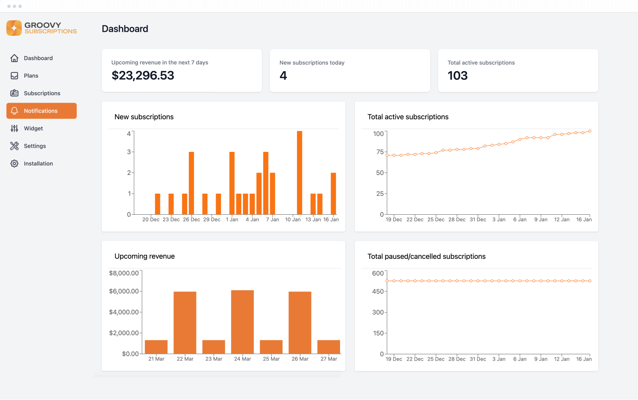Click last data point of active subscriptions line

[x=590, y=131]
